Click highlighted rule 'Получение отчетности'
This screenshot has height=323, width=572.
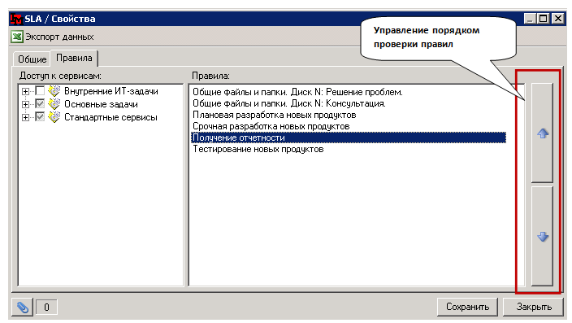349,137
